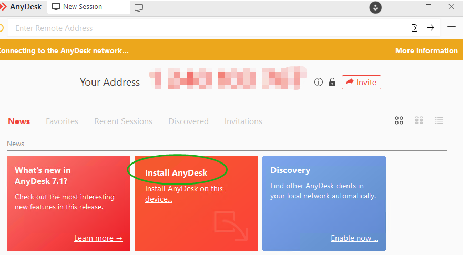469x255 pixels.
Task: Click Enable now link in Discovery card
Action: coord(354,238)
